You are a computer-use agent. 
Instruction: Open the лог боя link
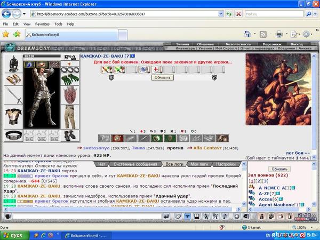tap(298, 153)
